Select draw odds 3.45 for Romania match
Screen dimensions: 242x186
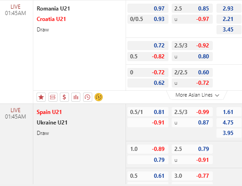click(229, 30)
